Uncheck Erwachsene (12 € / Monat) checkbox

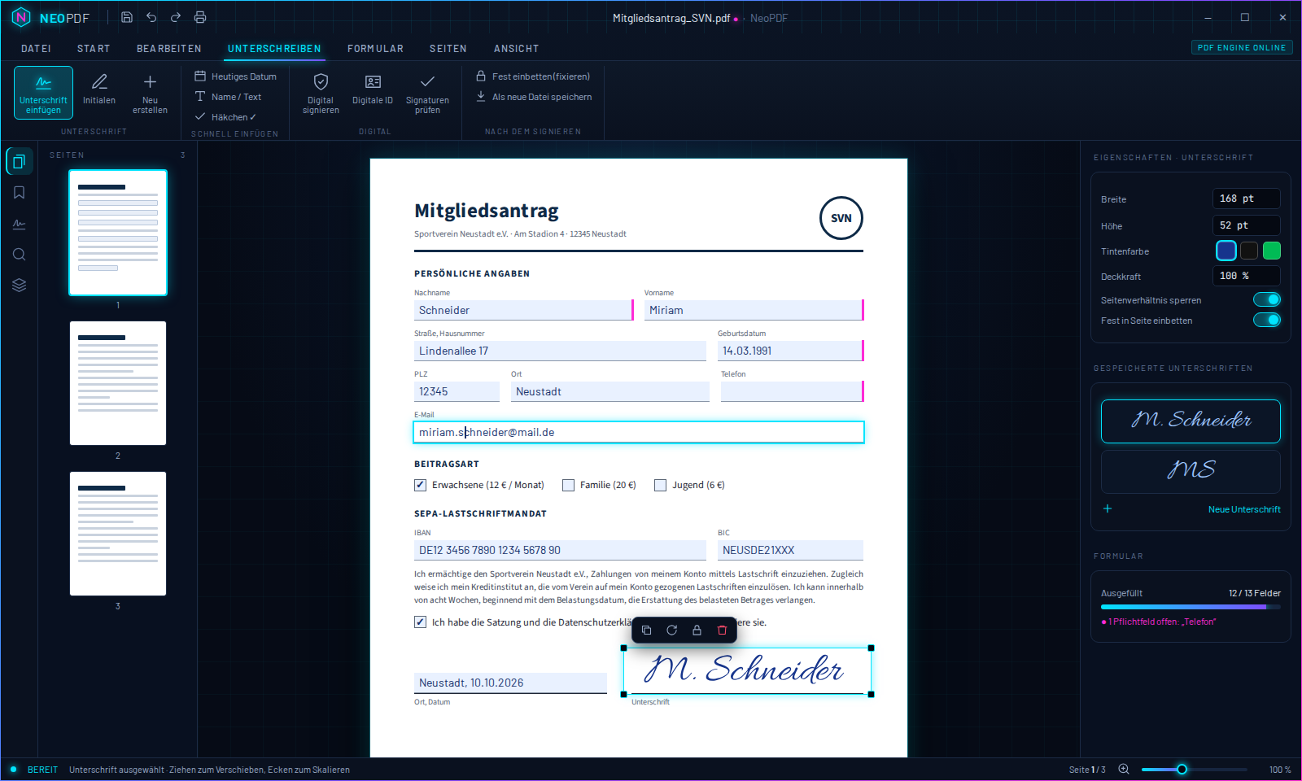(420, 485)
